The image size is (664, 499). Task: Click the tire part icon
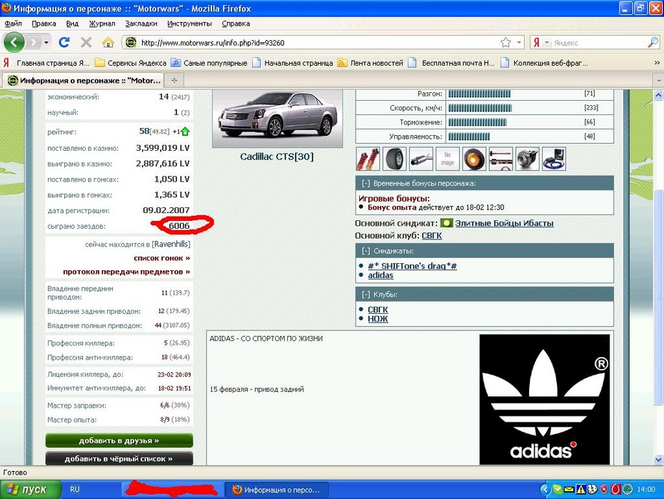pos(394,159)
